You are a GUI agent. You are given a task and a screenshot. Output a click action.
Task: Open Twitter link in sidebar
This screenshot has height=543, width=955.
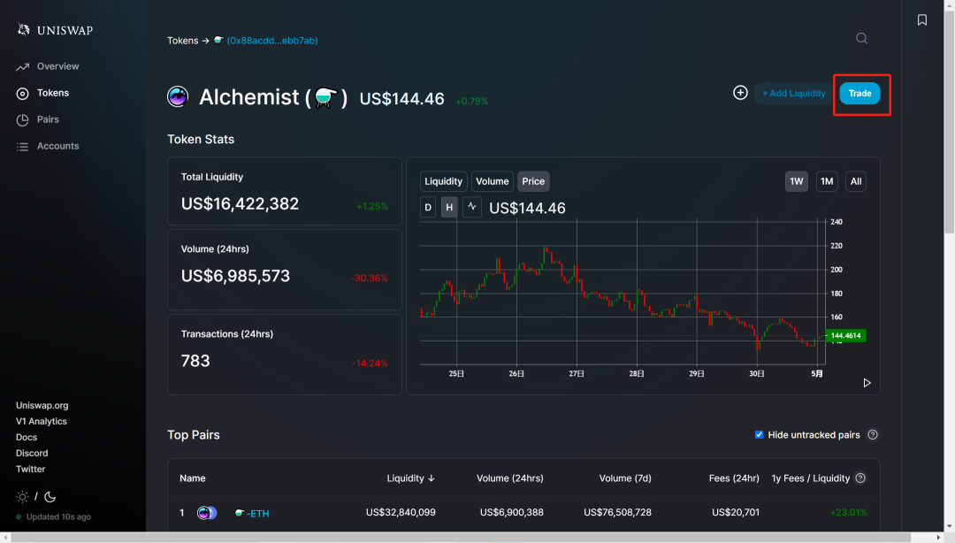(30, 469)
